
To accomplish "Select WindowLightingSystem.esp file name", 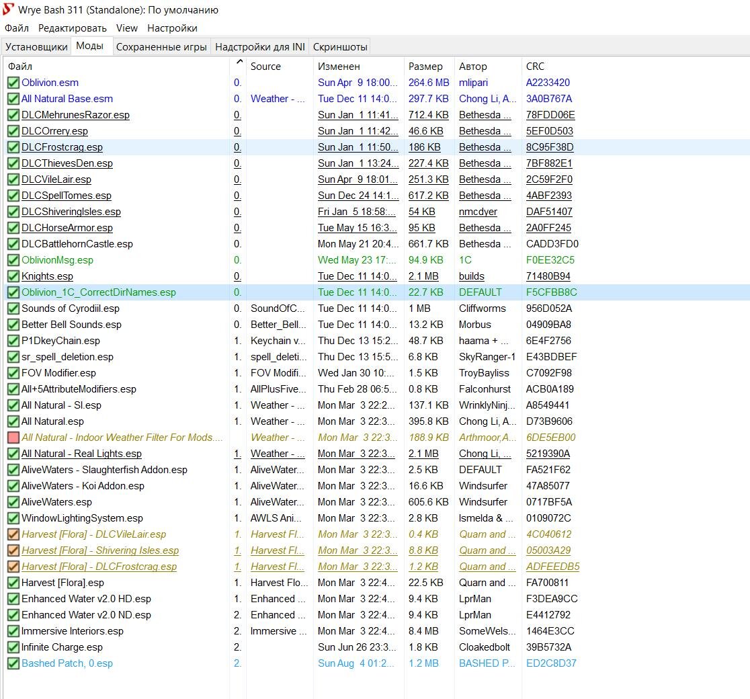I will [82, 518].
